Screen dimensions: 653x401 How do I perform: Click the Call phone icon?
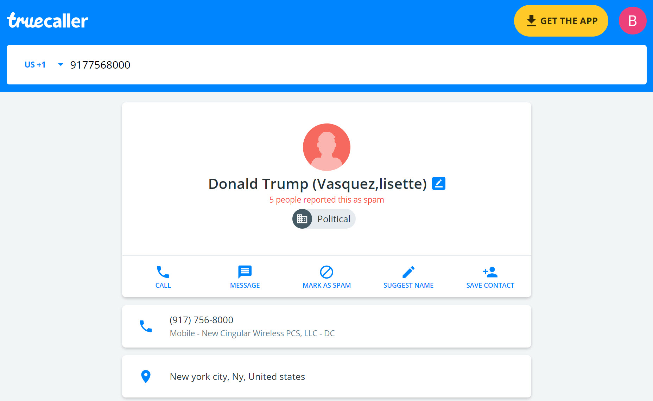(x=163, y=272)
